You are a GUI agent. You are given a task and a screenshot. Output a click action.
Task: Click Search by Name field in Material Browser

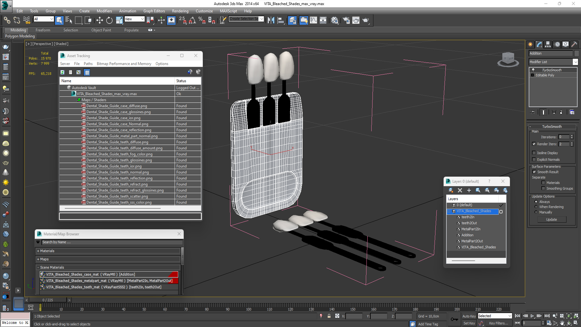click(x=112, y=242)
